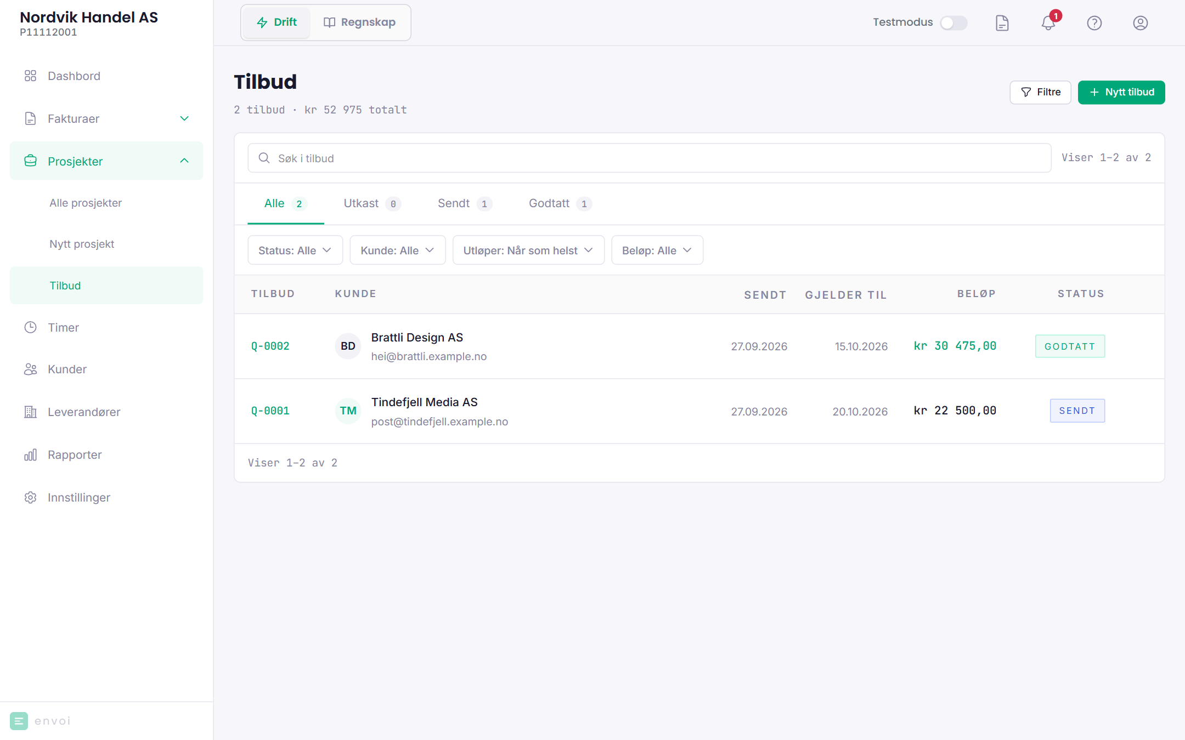Viewport: 1185px width, 740px height.
Task: Open Innstillinger in the sidebar
Action: pos(106,497)
